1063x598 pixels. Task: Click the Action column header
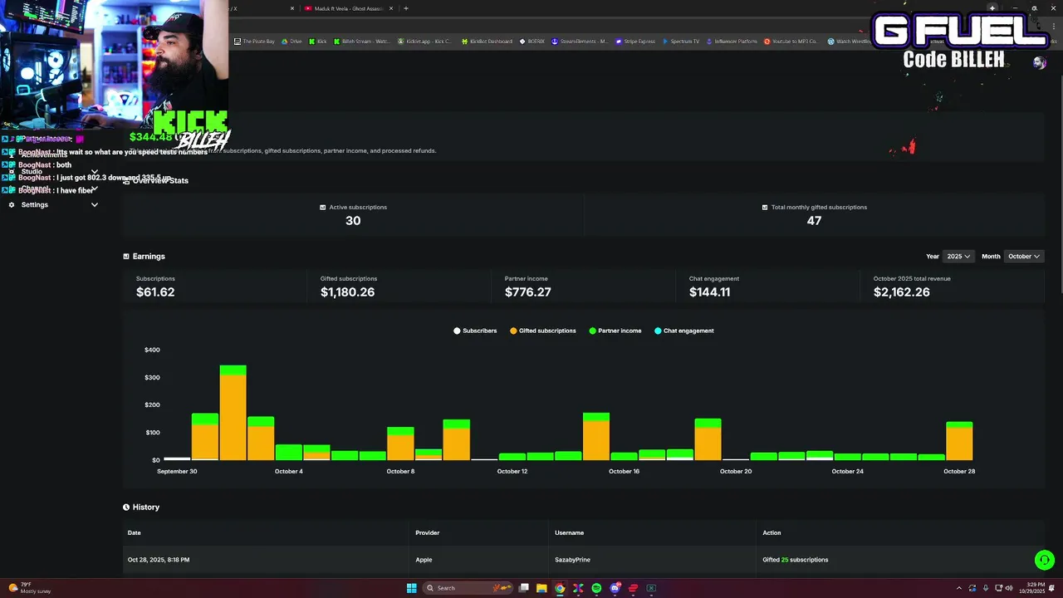[772, 532]
